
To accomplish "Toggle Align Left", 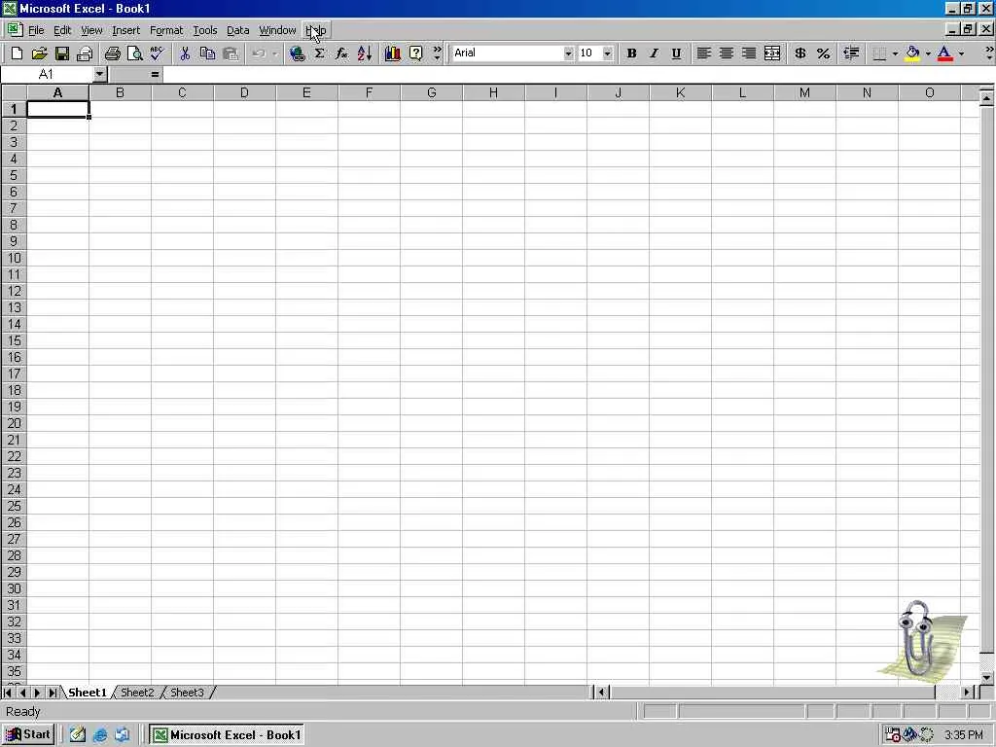I will [703, 53].
